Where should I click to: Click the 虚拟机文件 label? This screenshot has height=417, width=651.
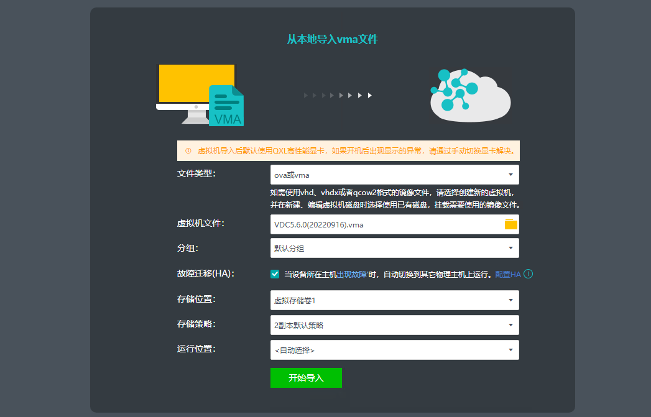click(201, 223)
